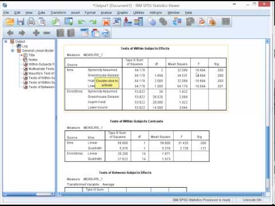Click the Export output icon

[55, 22]
